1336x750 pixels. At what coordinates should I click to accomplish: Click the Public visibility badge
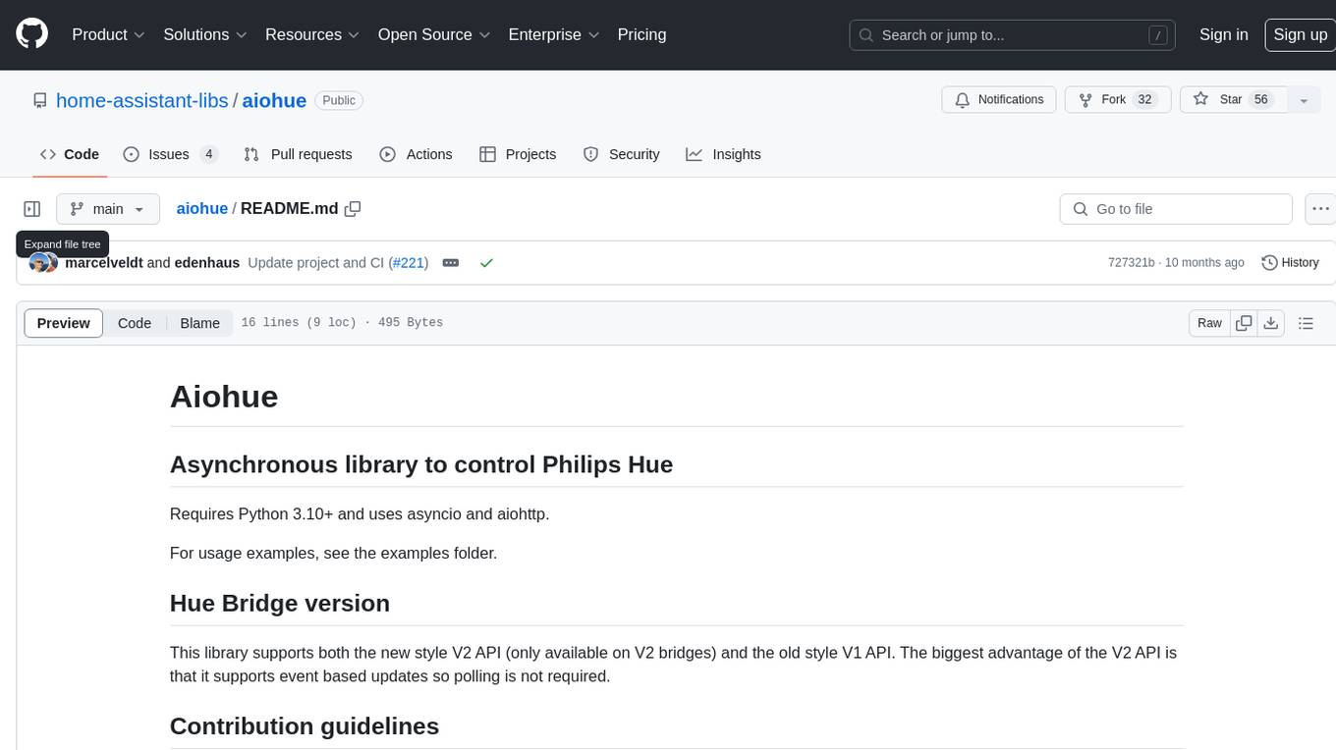pyautogui.click(x=339, y=100)
